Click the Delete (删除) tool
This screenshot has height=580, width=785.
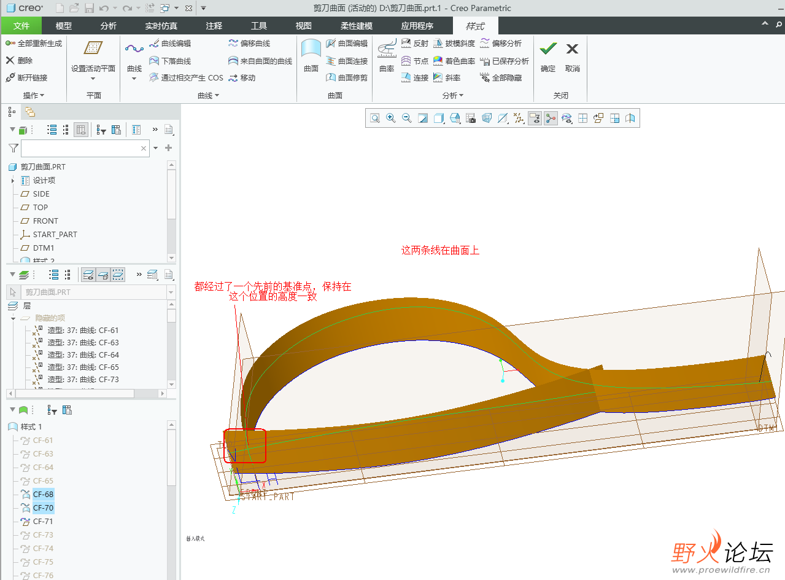(19, 60)
